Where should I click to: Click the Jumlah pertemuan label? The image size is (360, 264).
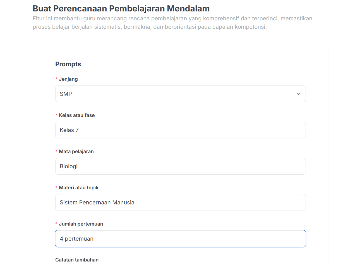(x=81, y=224)
